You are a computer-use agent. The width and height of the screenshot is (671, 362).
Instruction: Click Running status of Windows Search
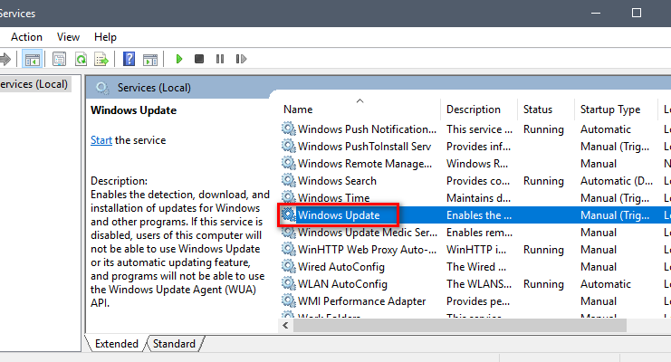(543, 181)
